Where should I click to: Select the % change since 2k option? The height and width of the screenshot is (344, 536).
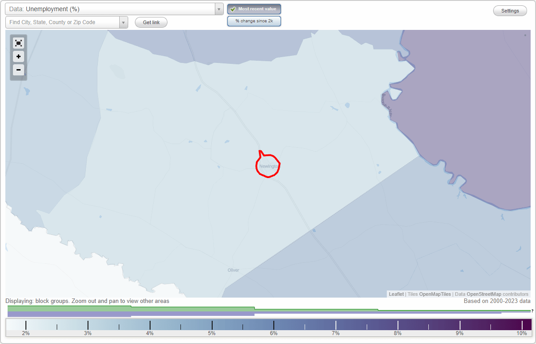[x=254, y=21]
